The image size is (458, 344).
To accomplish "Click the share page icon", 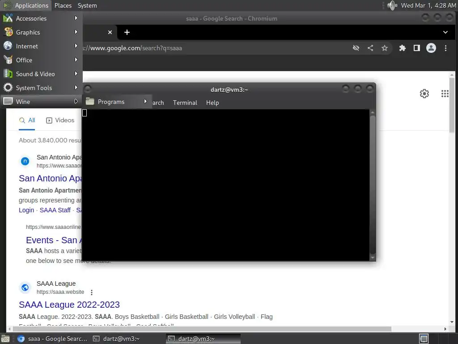I will pyautogui.click(x=370, y=48).
